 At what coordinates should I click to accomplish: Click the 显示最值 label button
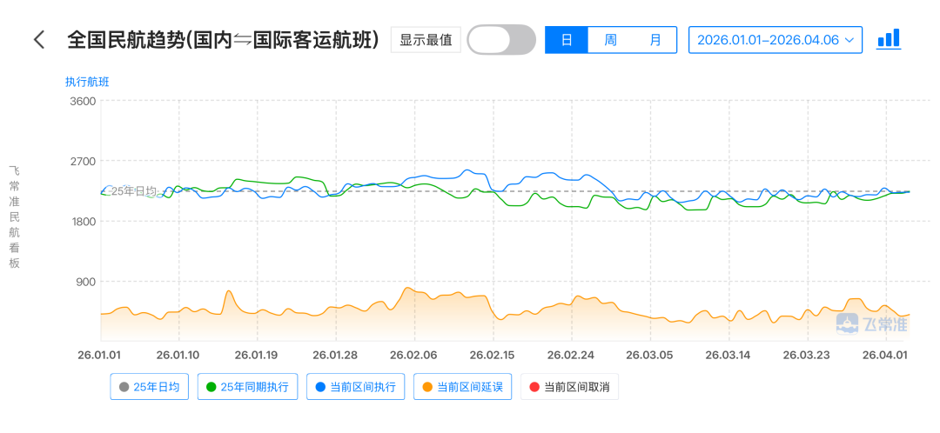coord(426,40)
